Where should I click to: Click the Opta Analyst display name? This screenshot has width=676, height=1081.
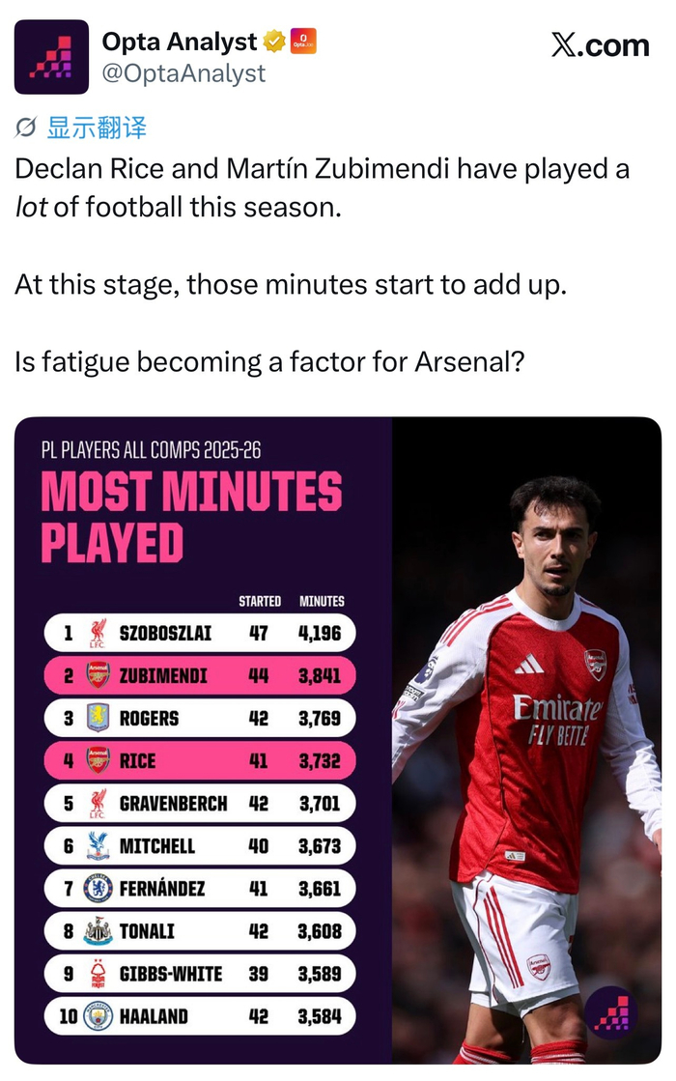(x=179, y=42)
